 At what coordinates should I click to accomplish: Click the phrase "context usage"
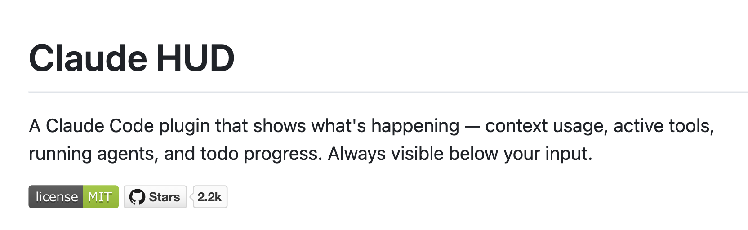click(x=546, y=126)
